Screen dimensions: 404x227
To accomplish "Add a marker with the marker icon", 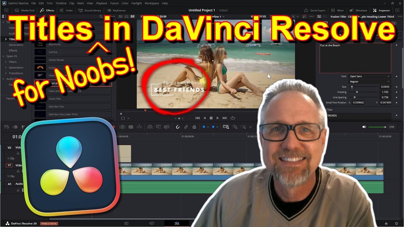I will pos(213,127).
